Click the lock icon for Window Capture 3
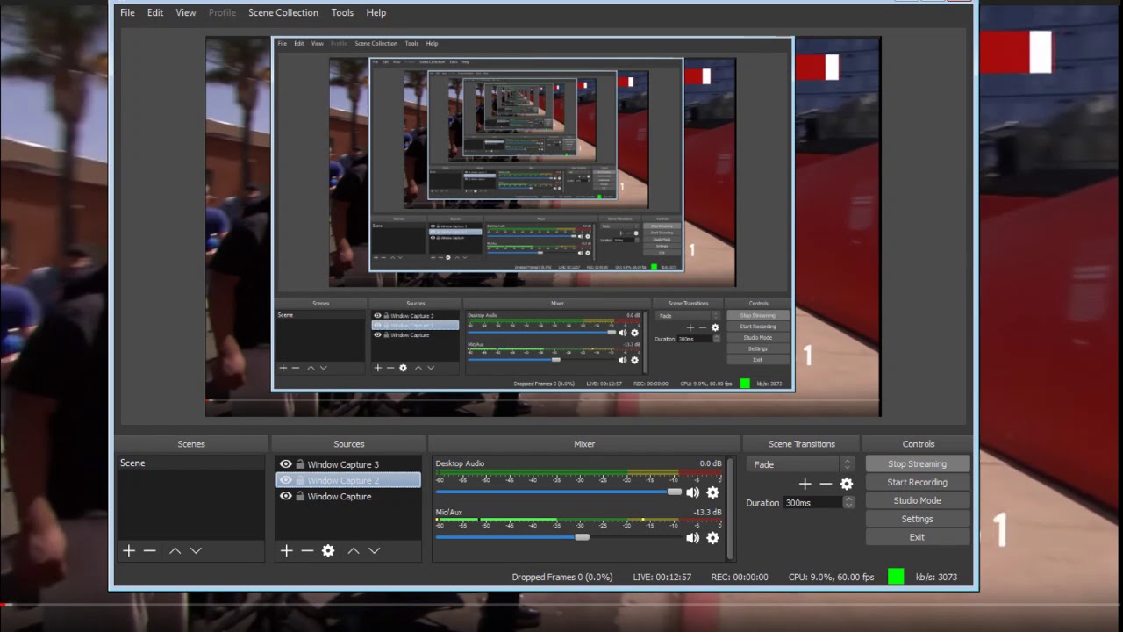The height and width of the screenshot is (632, 1123). 300,464
